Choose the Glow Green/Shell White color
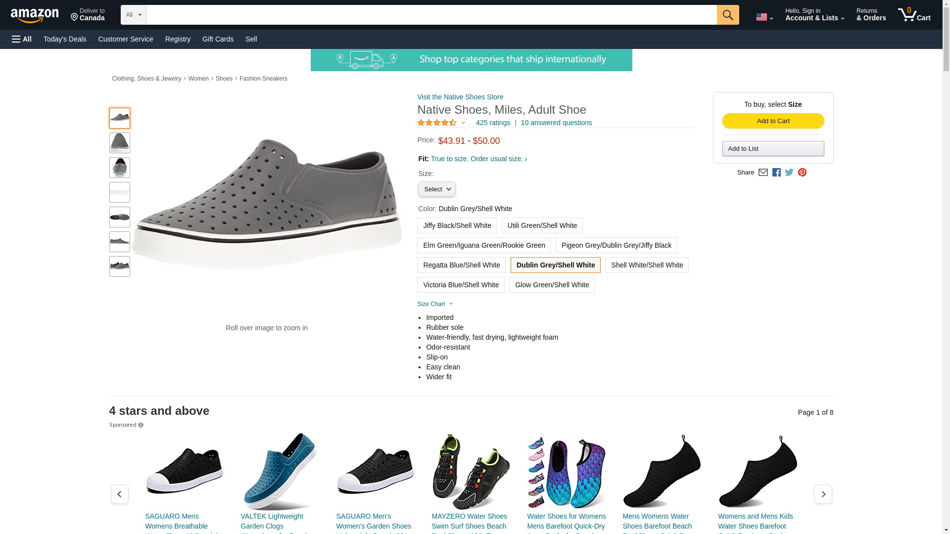This screenshot has height=534, width=950. [x=552, y=285]
